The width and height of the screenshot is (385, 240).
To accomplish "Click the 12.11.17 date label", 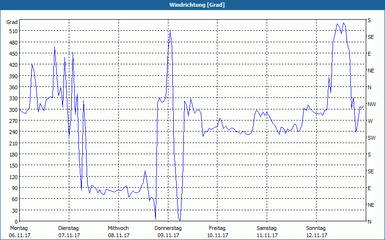I will [x=317, y=235].
